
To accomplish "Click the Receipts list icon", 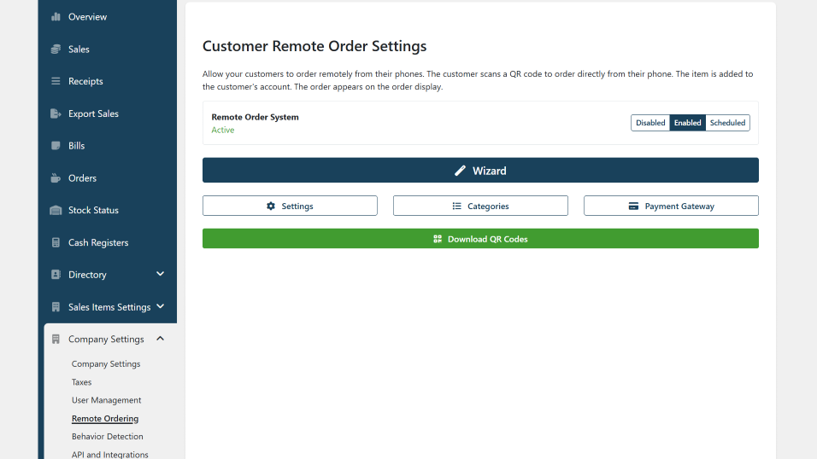I will tap(56, 81).
